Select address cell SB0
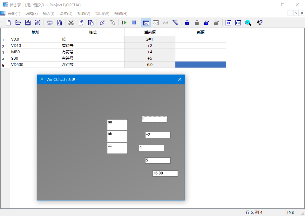Image resolution: width=305 pixels, height=216 pixels. (x=35, y=58)
